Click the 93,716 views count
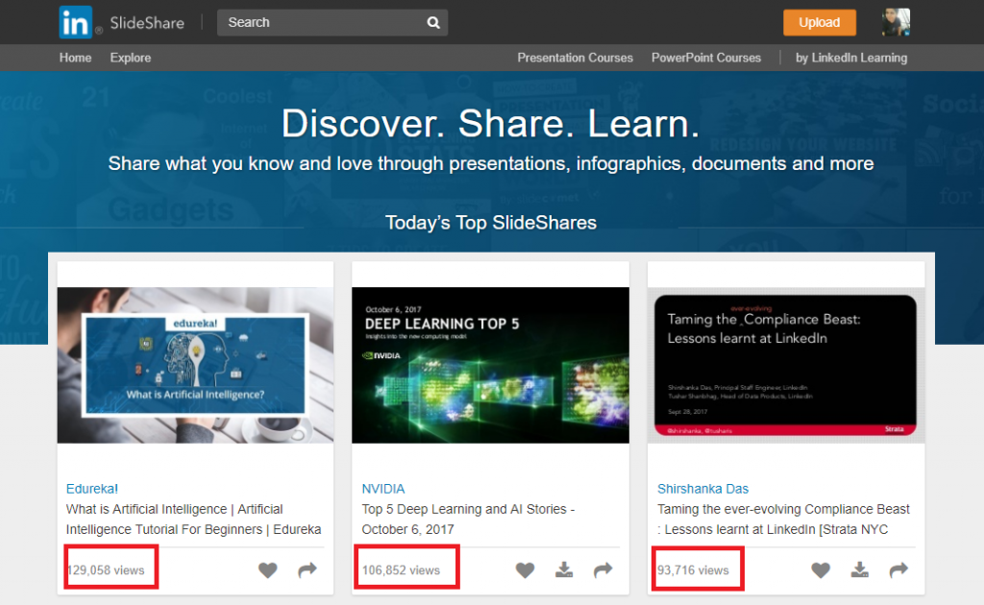 [693, 570]
